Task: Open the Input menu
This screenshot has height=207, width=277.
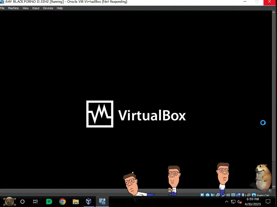Action: click(36, 8)
